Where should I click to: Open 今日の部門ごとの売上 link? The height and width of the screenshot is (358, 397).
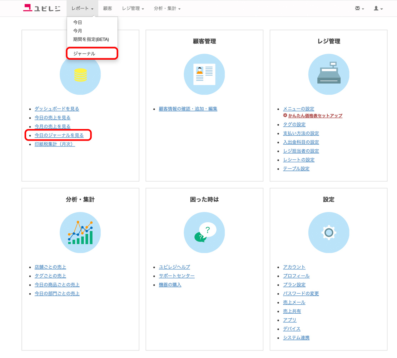coord(57,293)
